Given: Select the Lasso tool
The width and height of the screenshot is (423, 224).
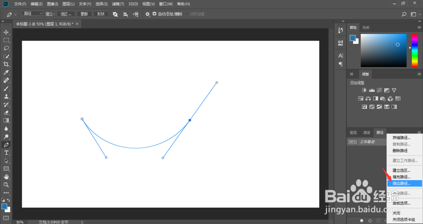Looking at the screenshot, I should [6, 49].
